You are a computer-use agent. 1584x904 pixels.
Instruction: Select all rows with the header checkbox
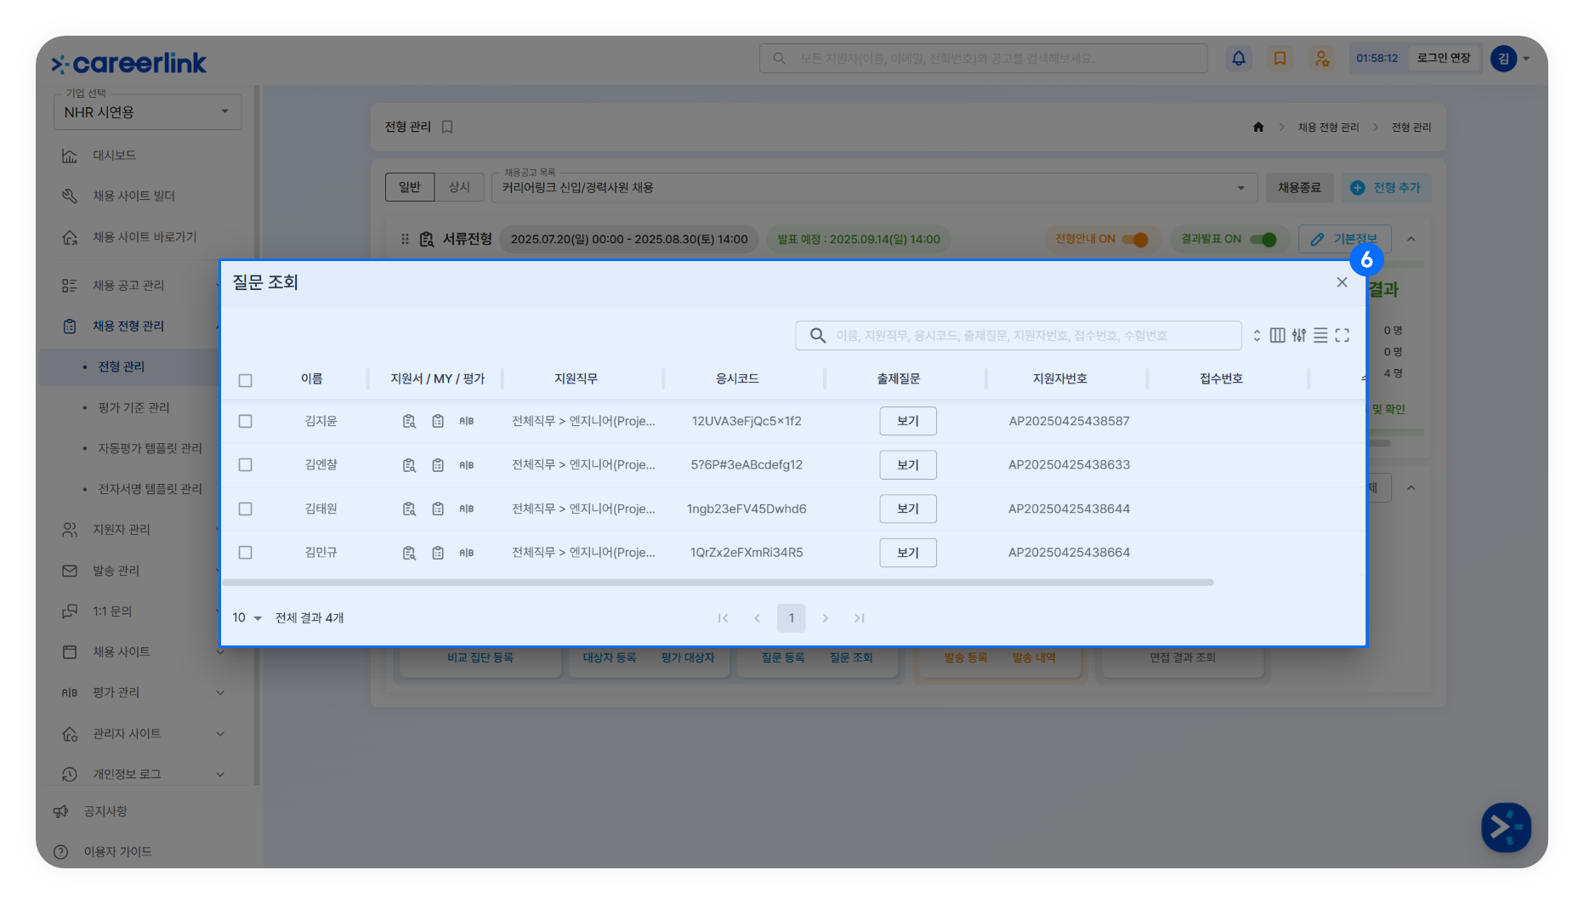point(246,380)
